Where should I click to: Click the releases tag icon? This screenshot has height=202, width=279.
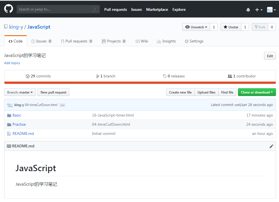(x=165, y=76)
